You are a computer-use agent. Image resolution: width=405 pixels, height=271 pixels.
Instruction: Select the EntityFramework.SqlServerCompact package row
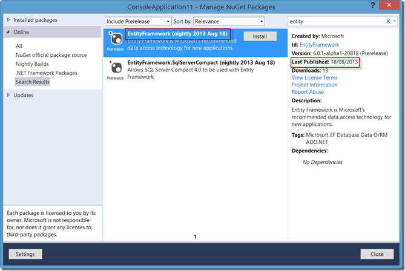pyautogui.click(x=196, y=70)
